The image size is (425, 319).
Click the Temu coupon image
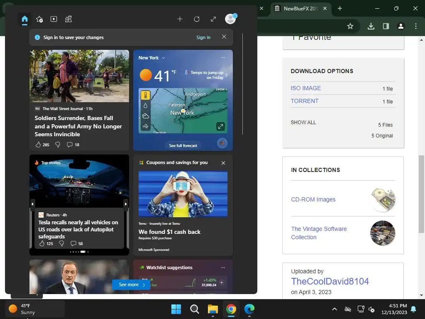(183, 194)
